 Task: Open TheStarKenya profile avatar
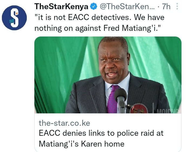(14, 18)
